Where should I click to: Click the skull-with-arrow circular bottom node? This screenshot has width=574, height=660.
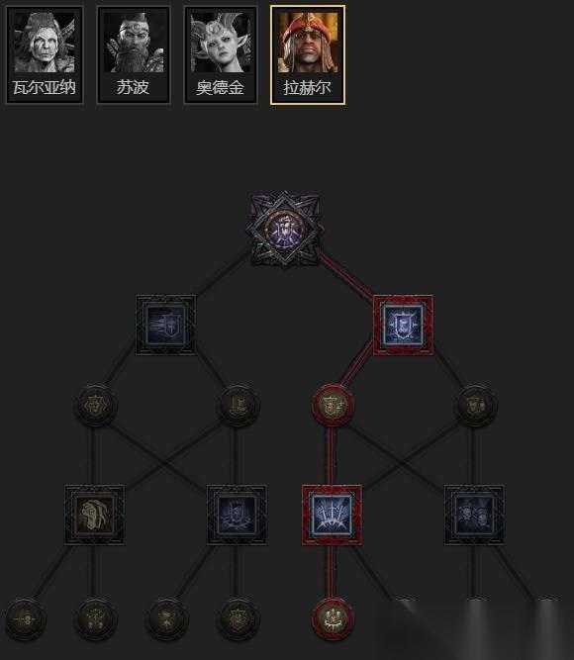tap(26, 619)
